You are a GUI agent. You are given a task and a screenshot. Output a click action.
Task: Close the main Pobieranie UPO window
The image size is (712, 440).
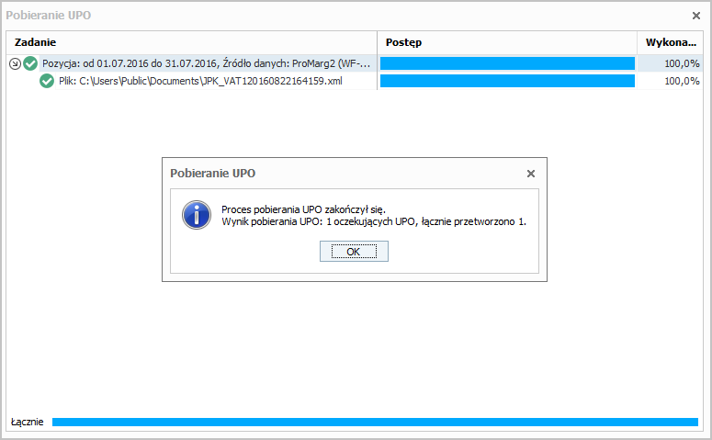coord(695,16)
